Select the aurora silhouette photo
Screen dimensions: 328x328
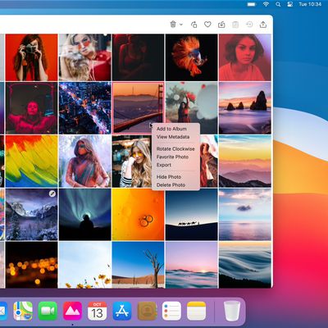coord(85,215)
